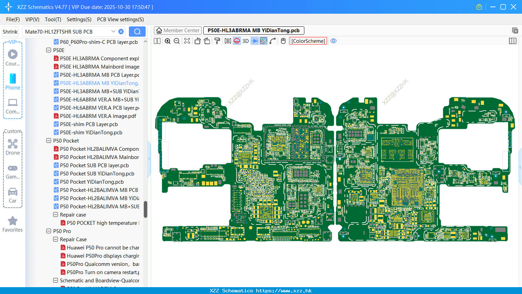Rotate the board clockwise
This screenshot has height=294, width=522.
pyautogui.click(x=207, y=41)
